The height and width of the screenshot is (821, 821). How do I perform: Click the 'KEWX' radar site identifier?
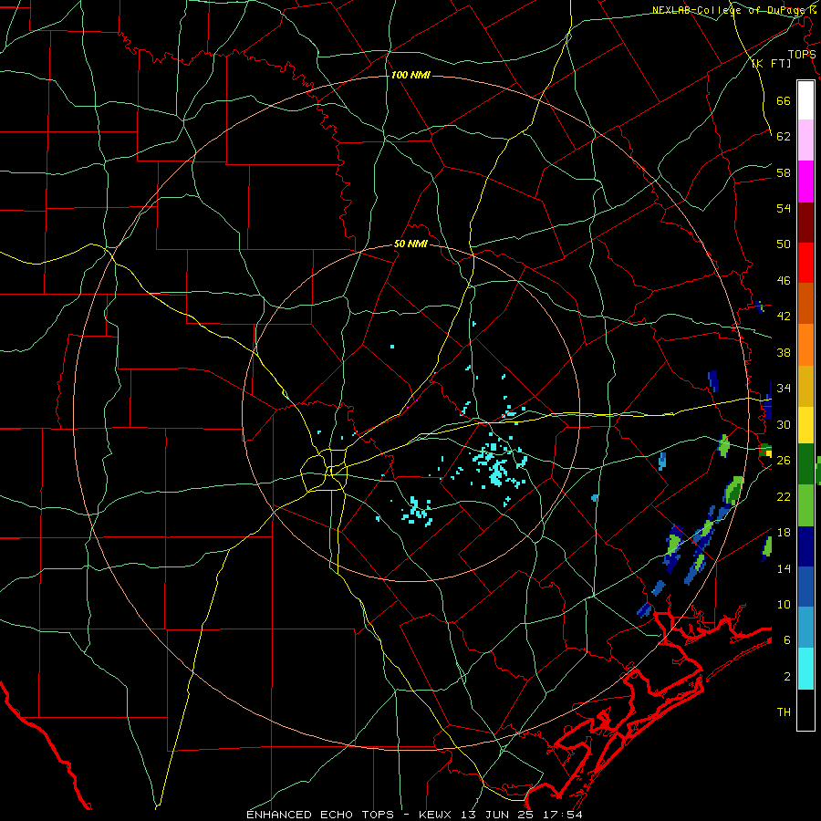click(434, 815)
